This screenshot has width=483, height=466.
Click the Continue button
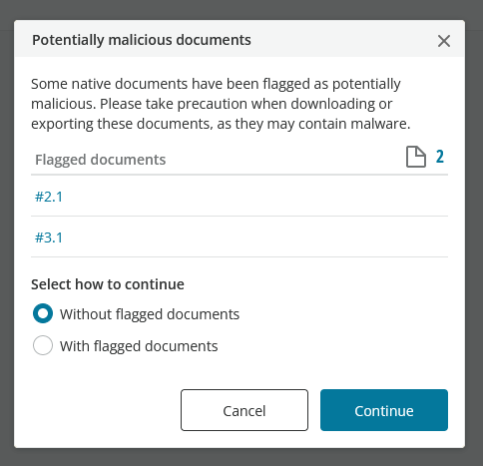(x=384, y=410)
